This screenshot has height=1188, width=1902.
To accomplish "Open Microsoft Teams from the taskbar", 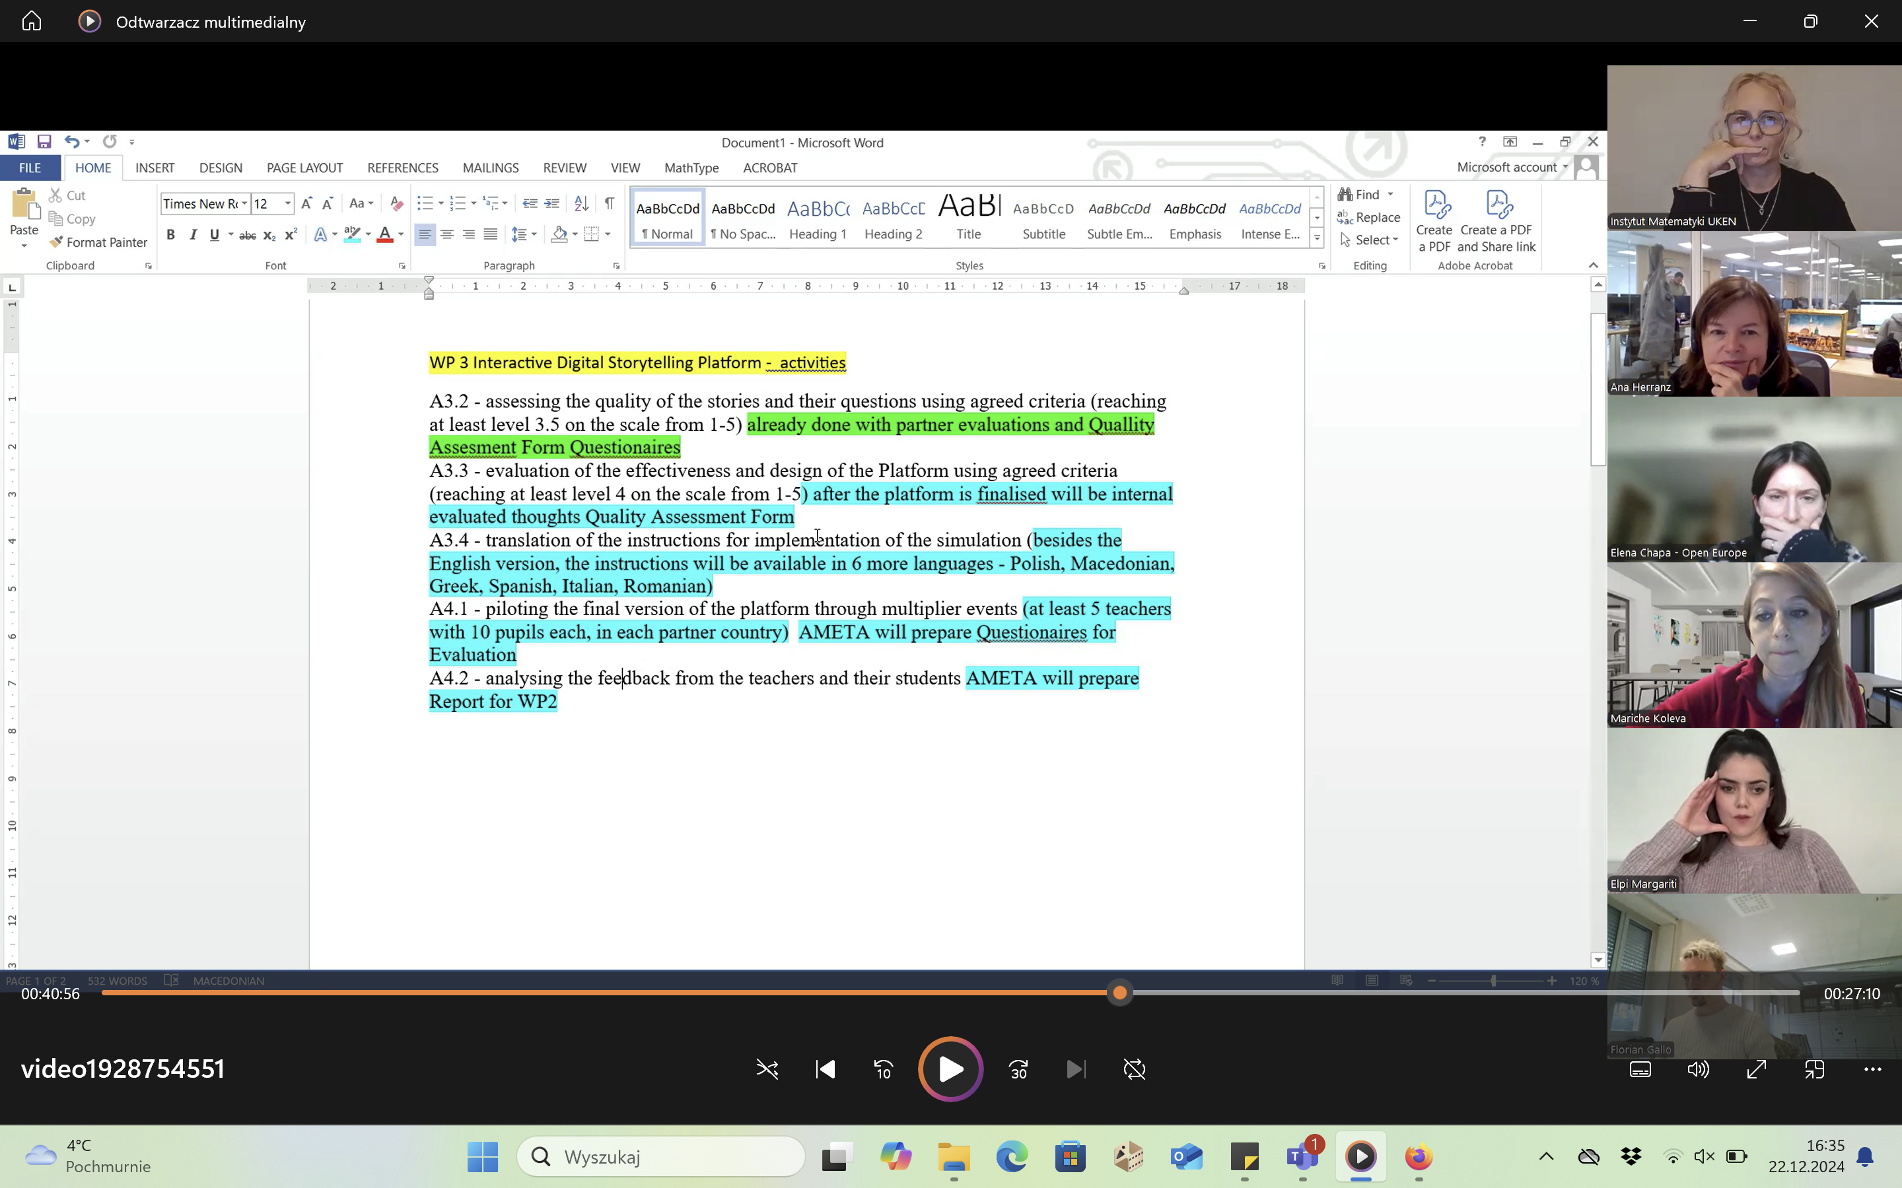I will (1302, 1156).
